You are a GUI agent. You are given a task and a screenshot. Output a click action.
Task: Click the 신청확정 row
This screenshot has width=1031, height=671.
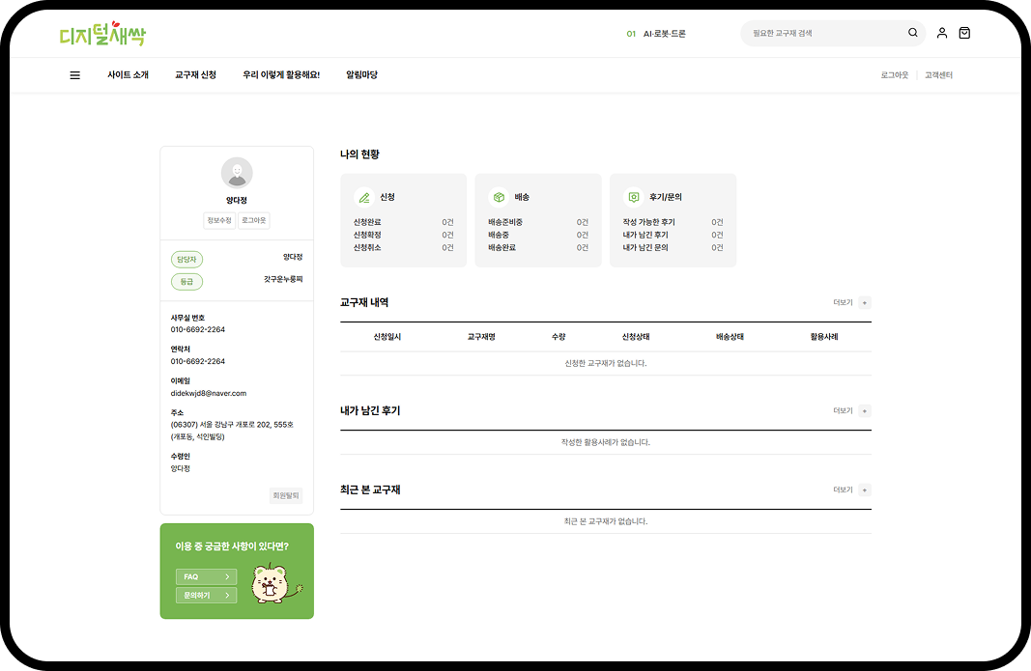pyautogui.click(x=403, y=235)
